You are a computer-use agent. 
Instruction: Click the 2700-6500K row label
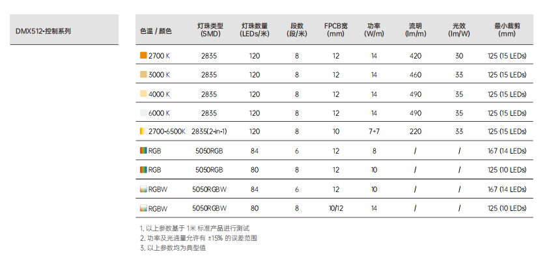[x=167, y=132]
